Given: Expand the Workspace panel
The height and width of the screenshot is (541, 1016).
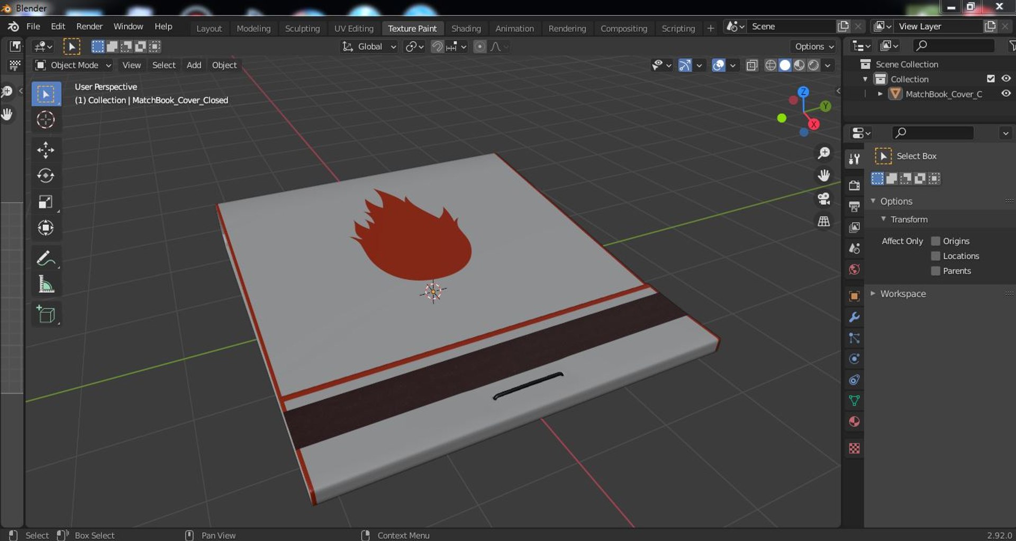Looking at the screenshot, I should pos(873,294).
